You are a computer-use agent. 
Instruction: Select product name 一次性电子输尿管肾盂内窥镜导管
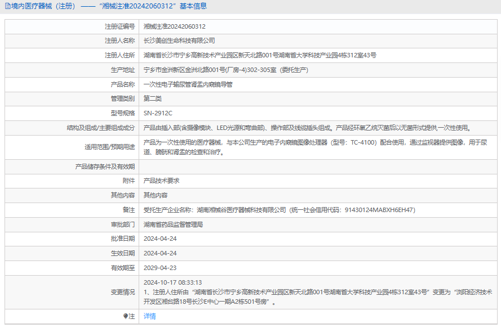pos(188,84)
